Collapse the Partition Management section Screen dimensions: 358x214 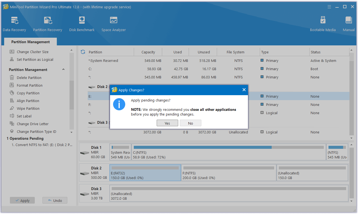pyautogui.click(x=63, y=70)
